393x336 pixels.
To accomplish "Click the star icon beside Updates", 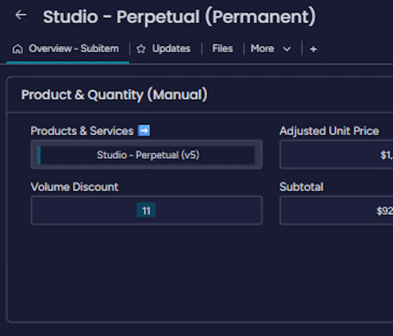I will click(141, 49).
